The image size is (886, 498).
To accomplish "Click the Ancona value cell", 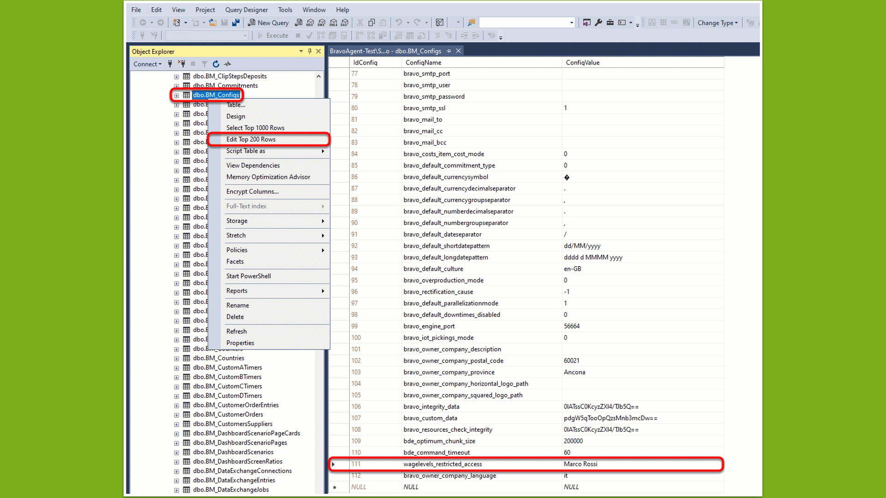I will [x=642, y=372].
